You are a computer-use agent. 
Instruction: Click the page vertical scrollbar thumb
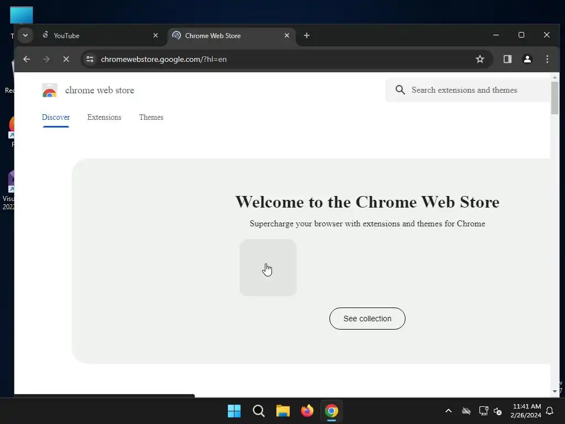tap(555, 98)
